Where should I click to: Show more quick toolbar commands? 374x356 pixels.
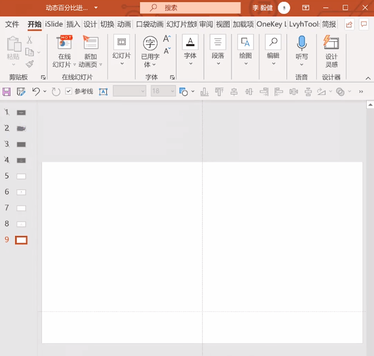click(x=361, y=92)
